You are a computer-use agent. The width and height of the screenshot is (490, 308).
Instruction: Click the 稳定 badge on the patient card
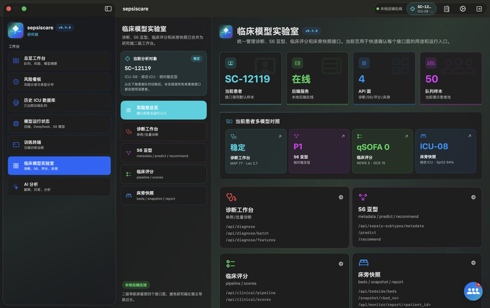click(197, 59)
